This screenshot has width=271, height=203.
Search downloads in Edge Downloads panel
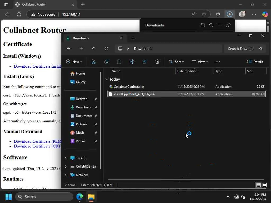pyautogui.click(x=211, y=25)
